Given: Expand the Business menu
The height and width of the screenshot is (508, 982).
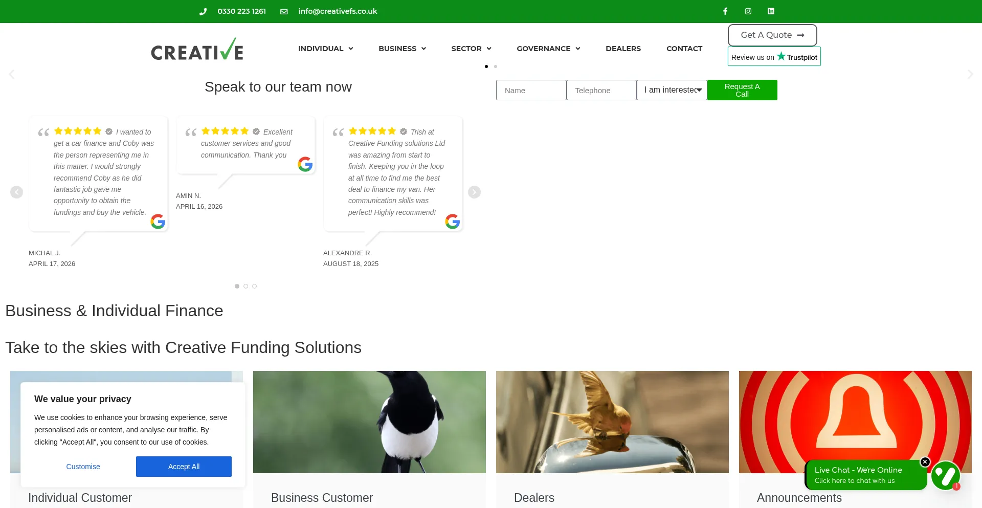Looking at the screenshot, I should pyautogui.click(x=403, y=49).
